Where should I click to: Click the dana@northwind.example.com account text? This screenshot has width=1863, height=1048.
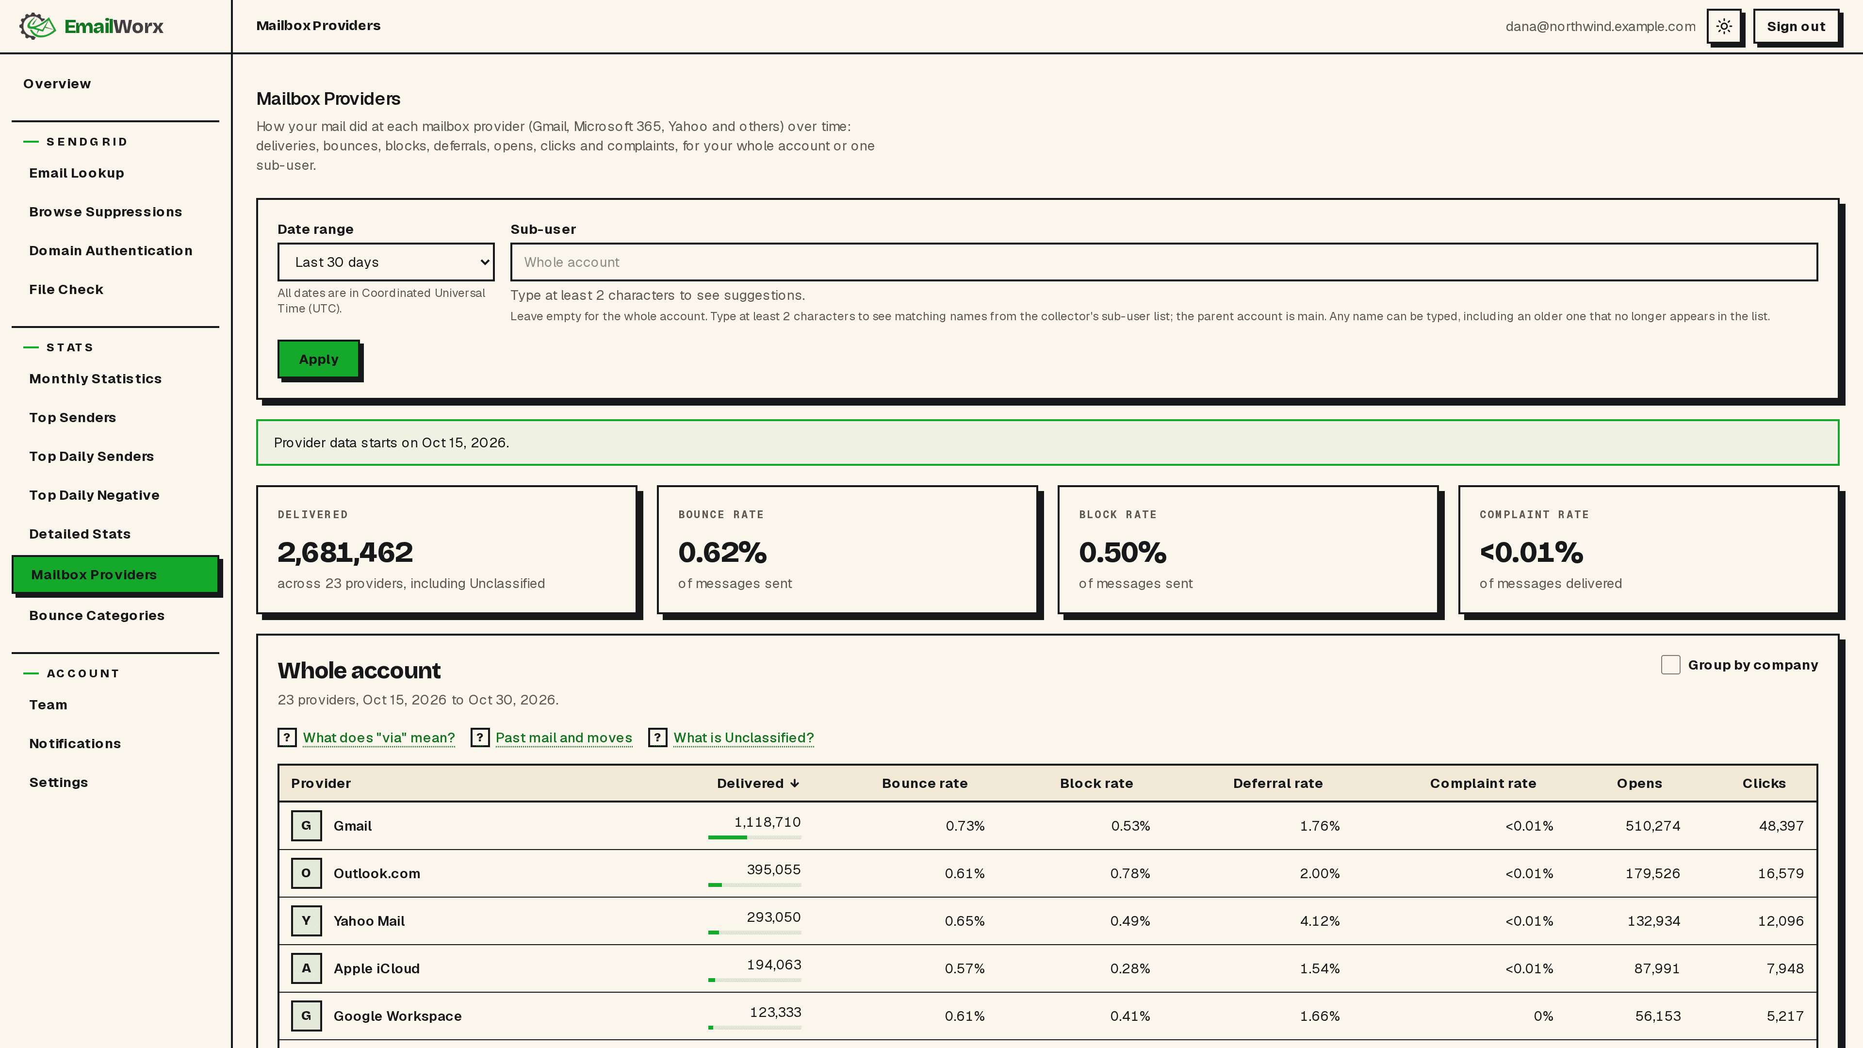[1601, 27]
